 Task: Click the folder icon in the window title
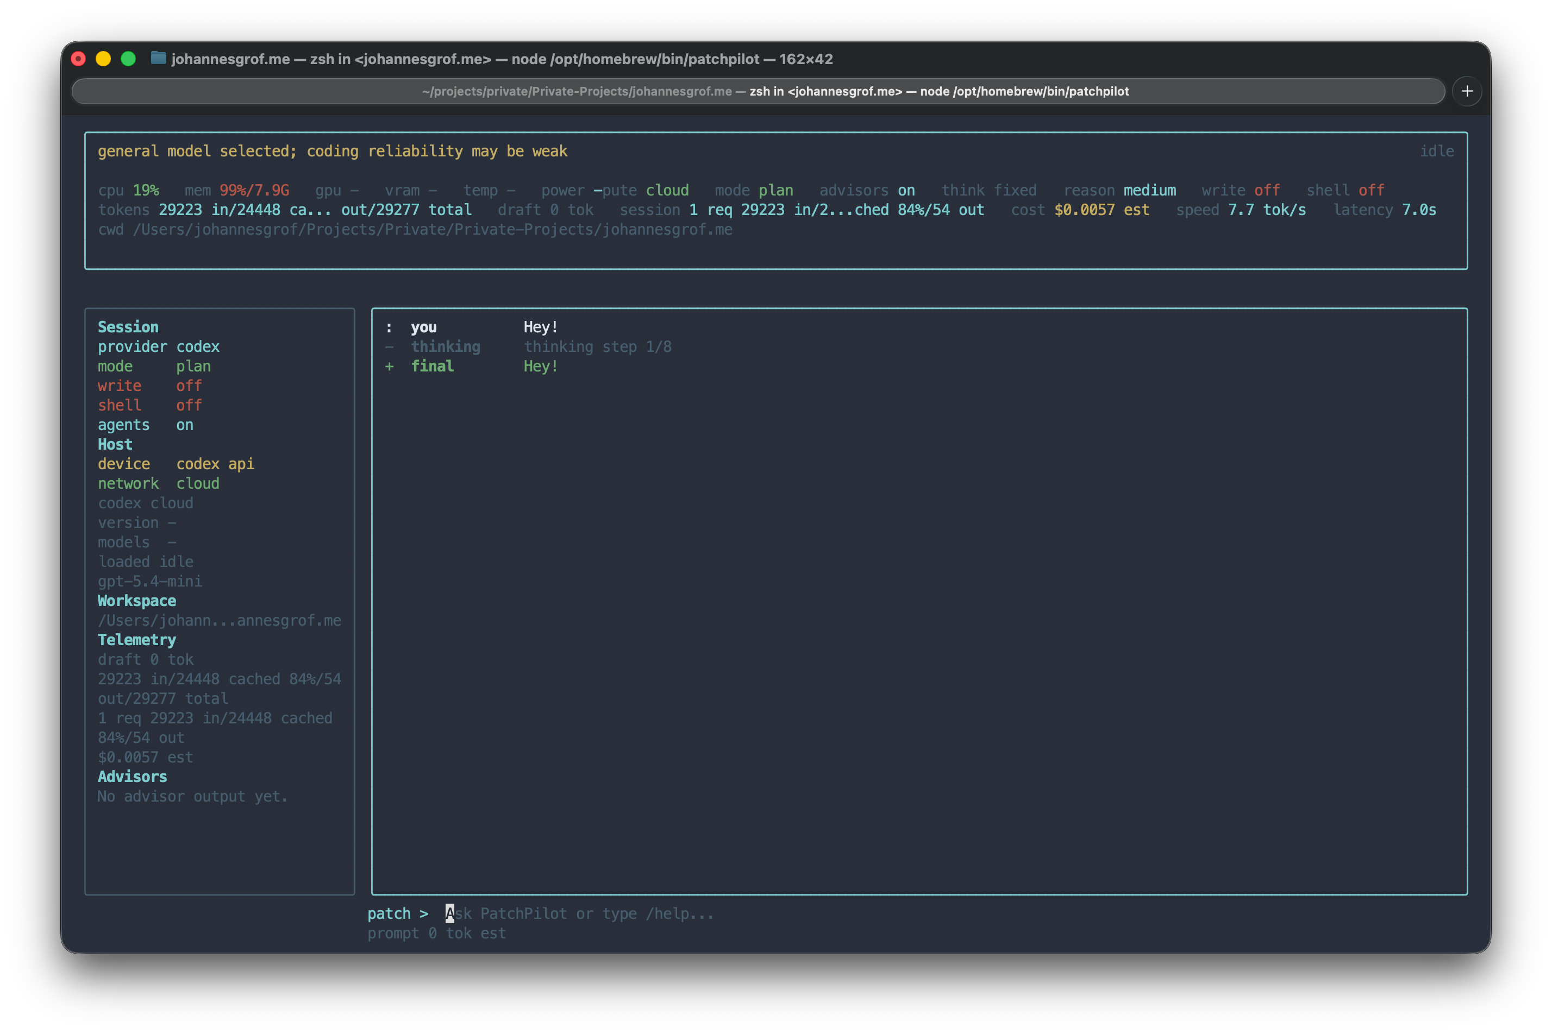pos(158,58)
